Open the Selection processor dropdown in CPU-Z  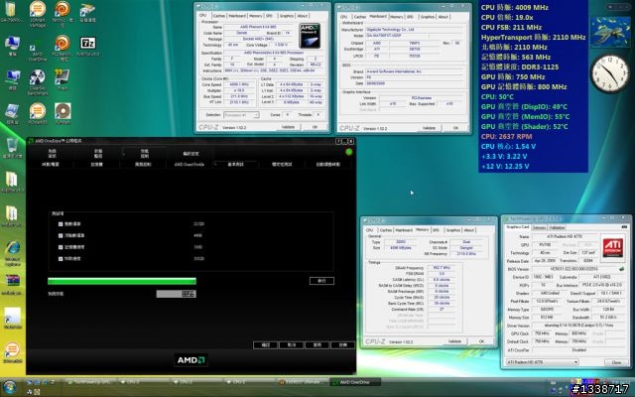coord(241,115)
